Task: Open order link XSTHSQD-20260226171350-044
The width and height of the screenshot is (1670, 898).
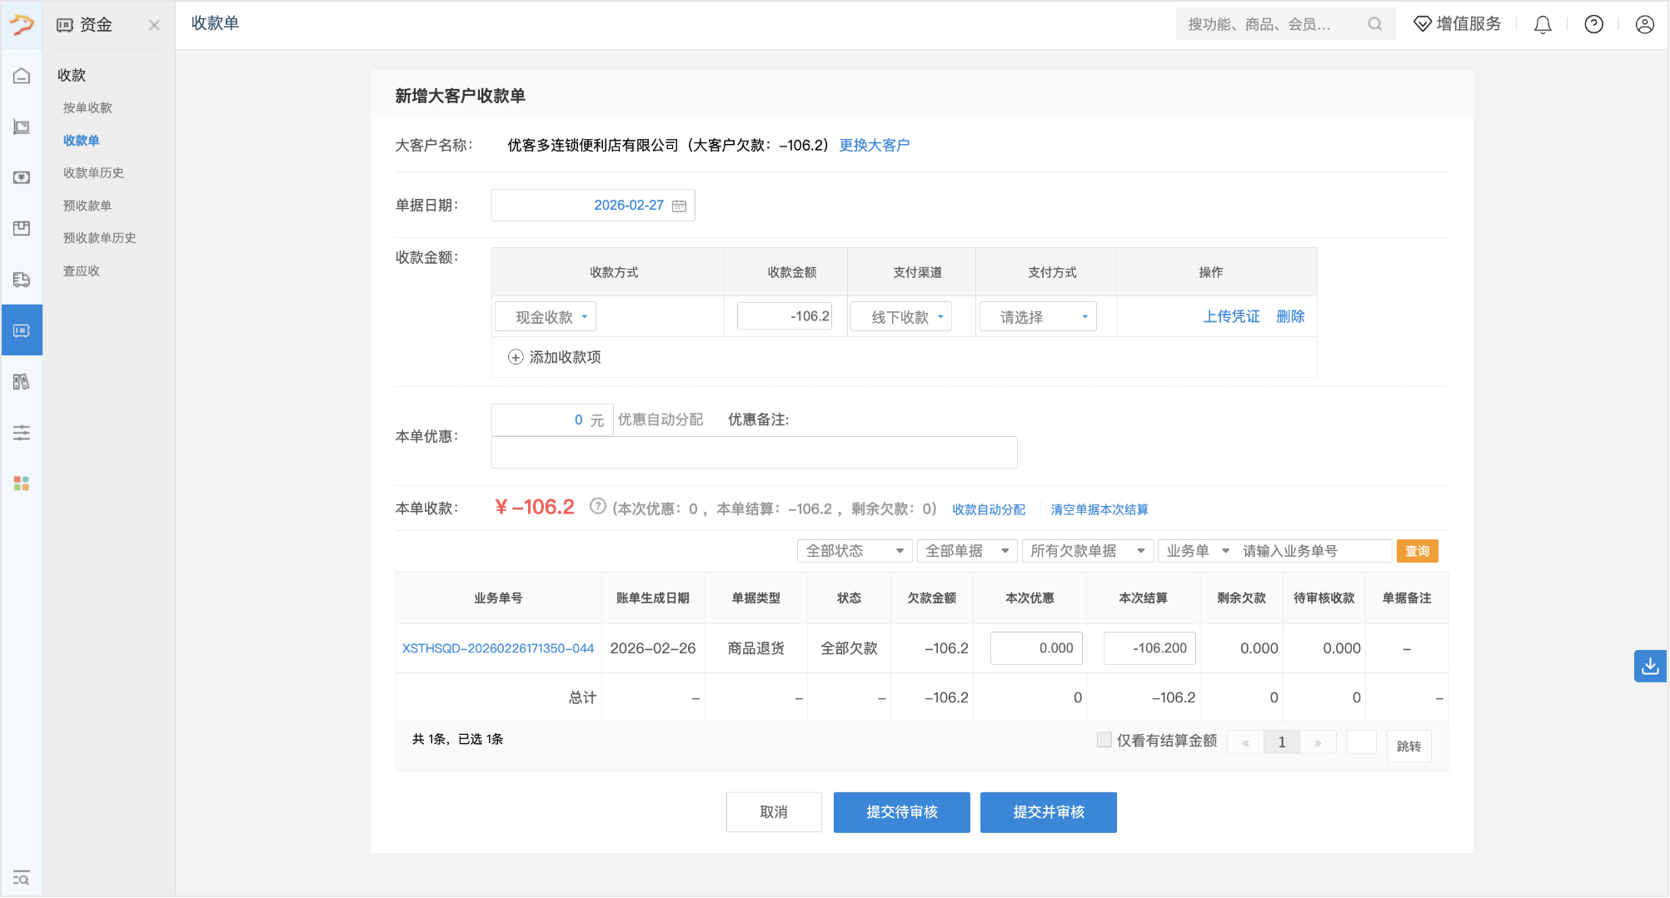Action: pyautogui.click(x=498, y=648)
